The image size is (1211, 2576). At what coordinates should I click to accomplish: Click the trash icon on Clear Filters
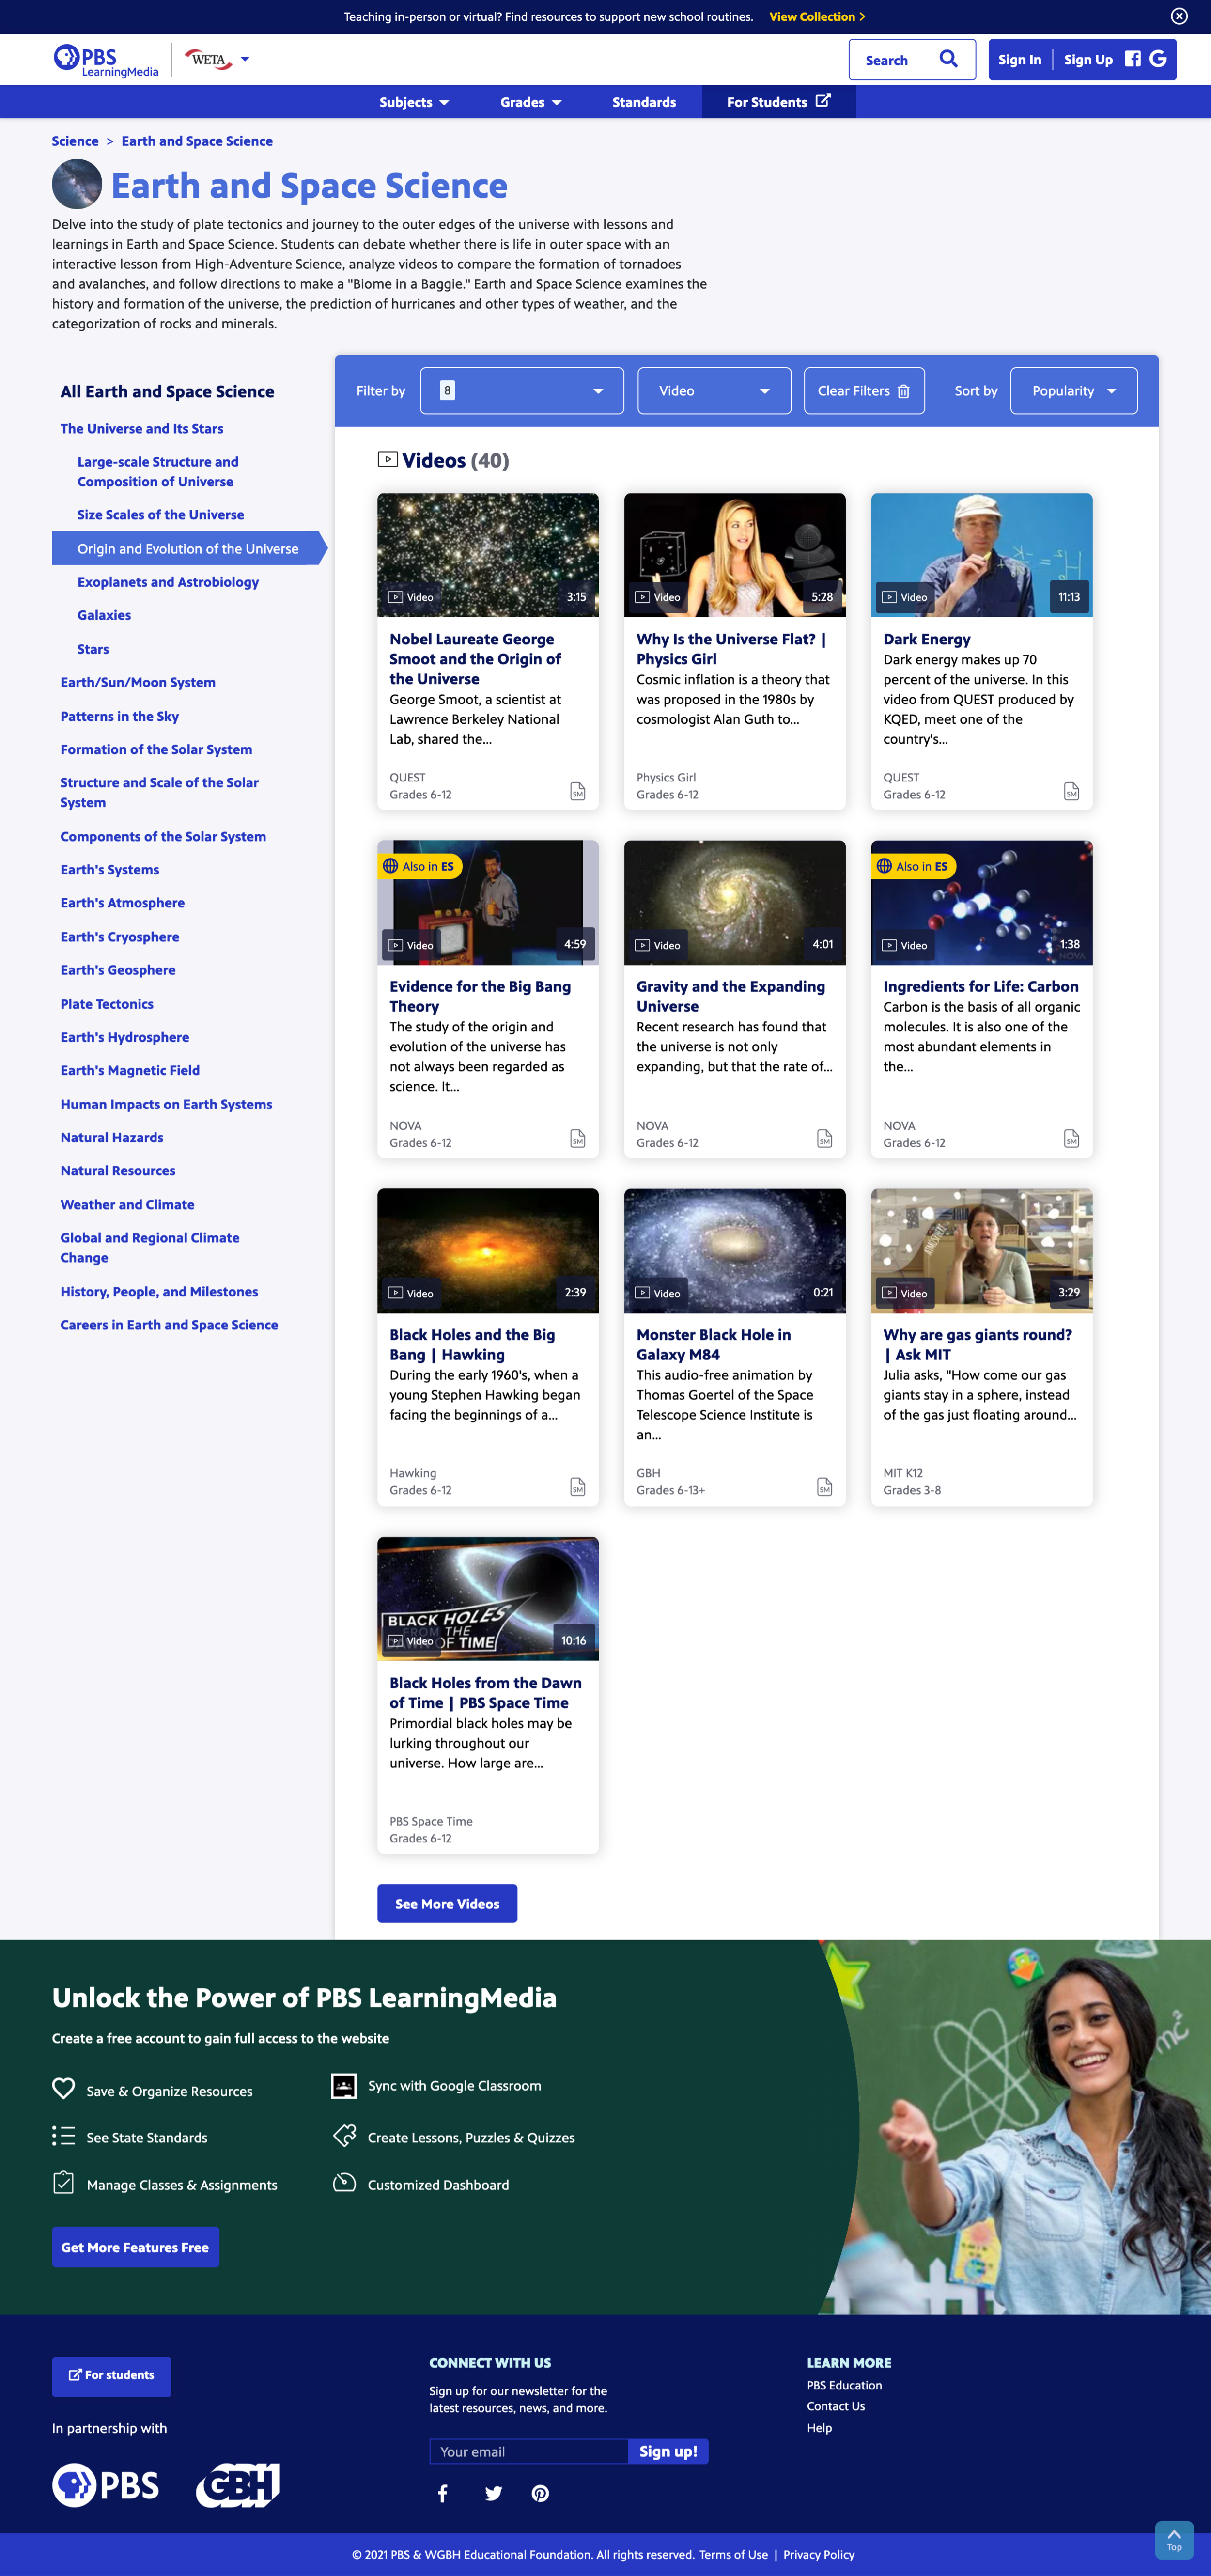[903, 391]
